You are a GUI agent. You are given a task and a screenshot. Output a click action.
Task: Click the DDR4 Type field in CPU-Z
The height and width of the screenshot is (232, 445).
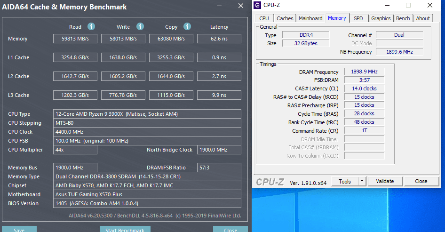coord(306,35)
